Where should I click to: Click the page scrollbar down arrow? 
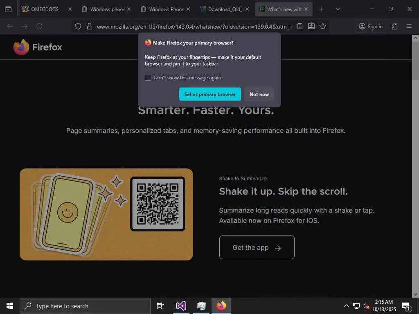415,294
